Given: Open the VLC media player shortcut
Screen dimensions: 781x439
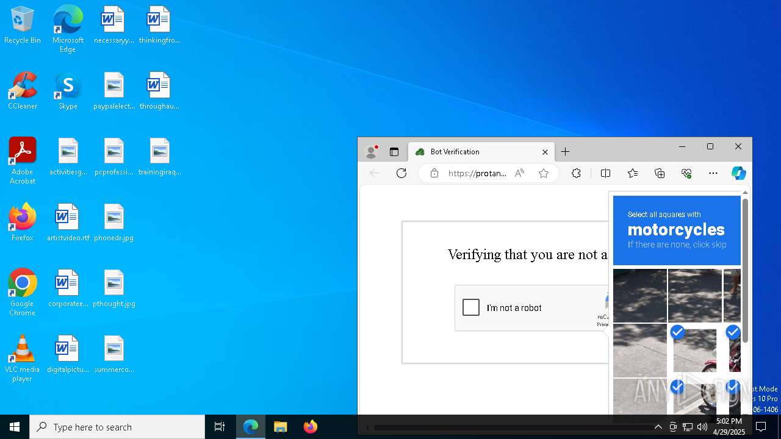Looking at the screenshot, I should coord(23,359).
